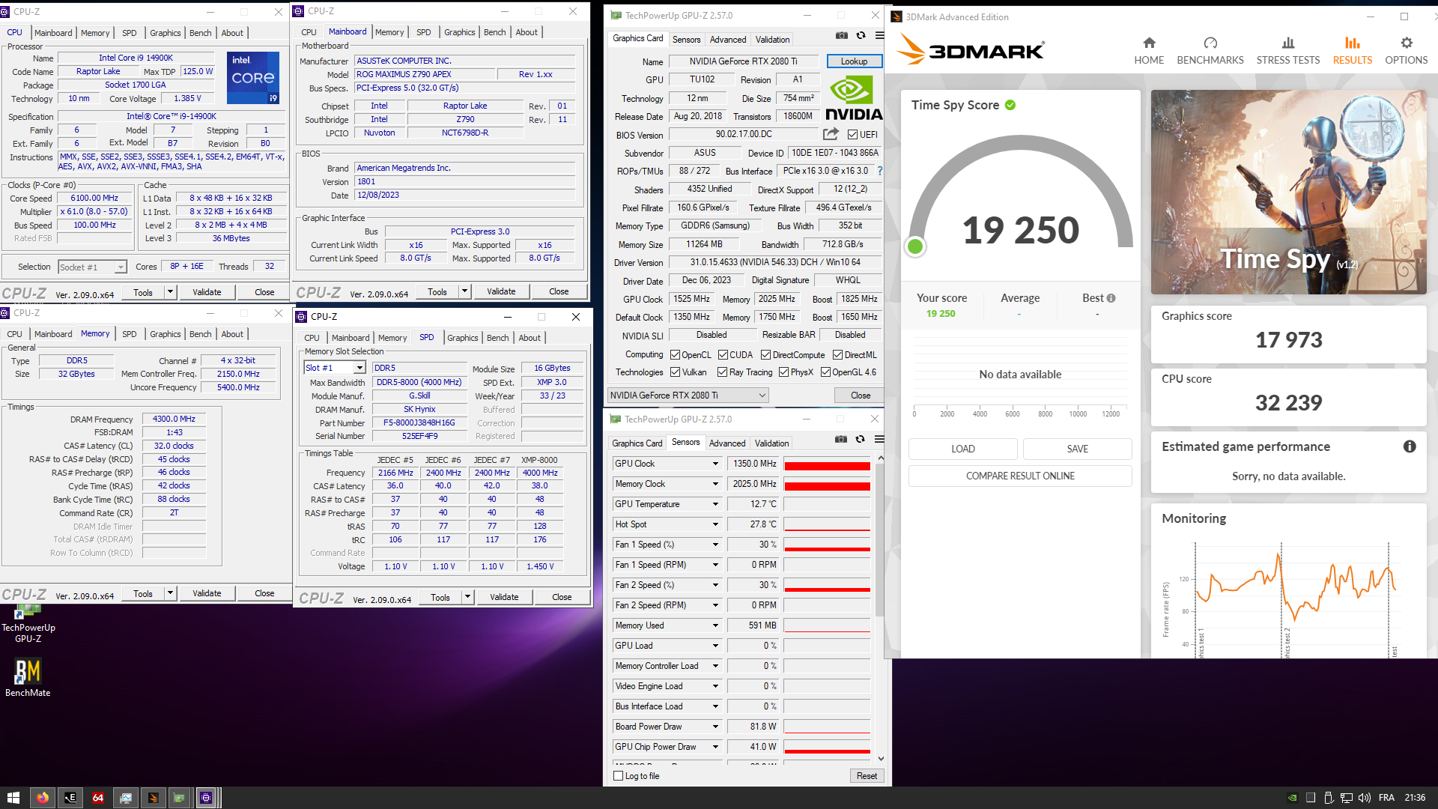Image resolution: width=1438 pixels, height=809 pixels.
Task: Click the 3DMark taskbar icon
Action: [x=153, y=798]
